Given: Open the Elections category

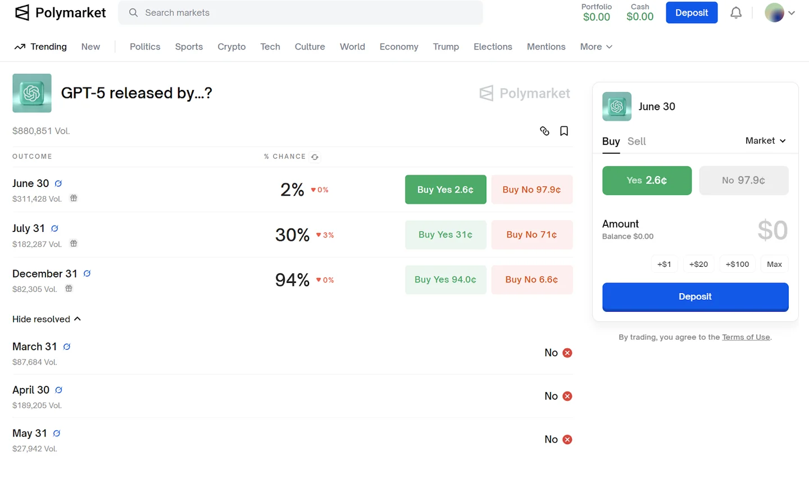Looking at the screenshot, I should pos(493,47).
